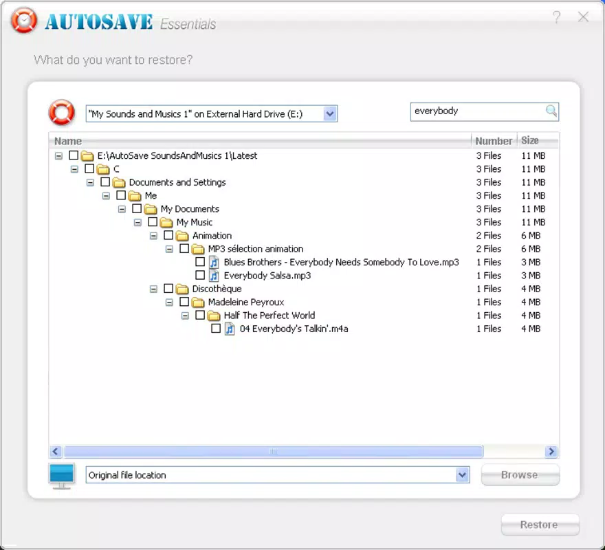Click the Everybody Salsa.mp3 file icon
The height and width of the screenshot is (550, 605).
click(214, 276)
